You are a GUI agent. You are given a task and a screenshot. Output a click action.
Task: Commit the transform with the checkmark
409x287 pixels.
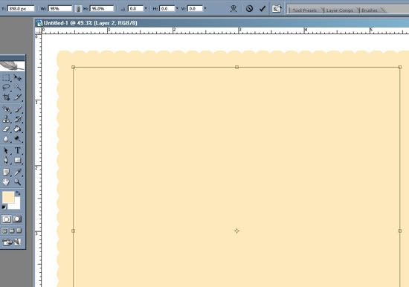tap(263, 9)
